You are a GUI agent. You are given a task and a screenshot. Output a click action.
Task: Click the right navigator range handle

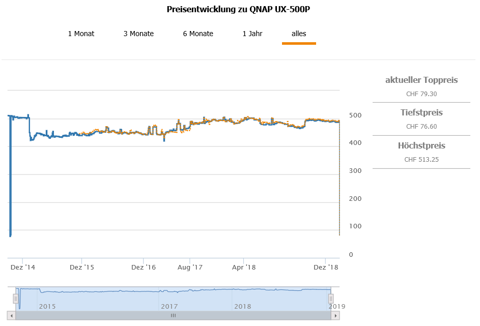click(330, 299)
